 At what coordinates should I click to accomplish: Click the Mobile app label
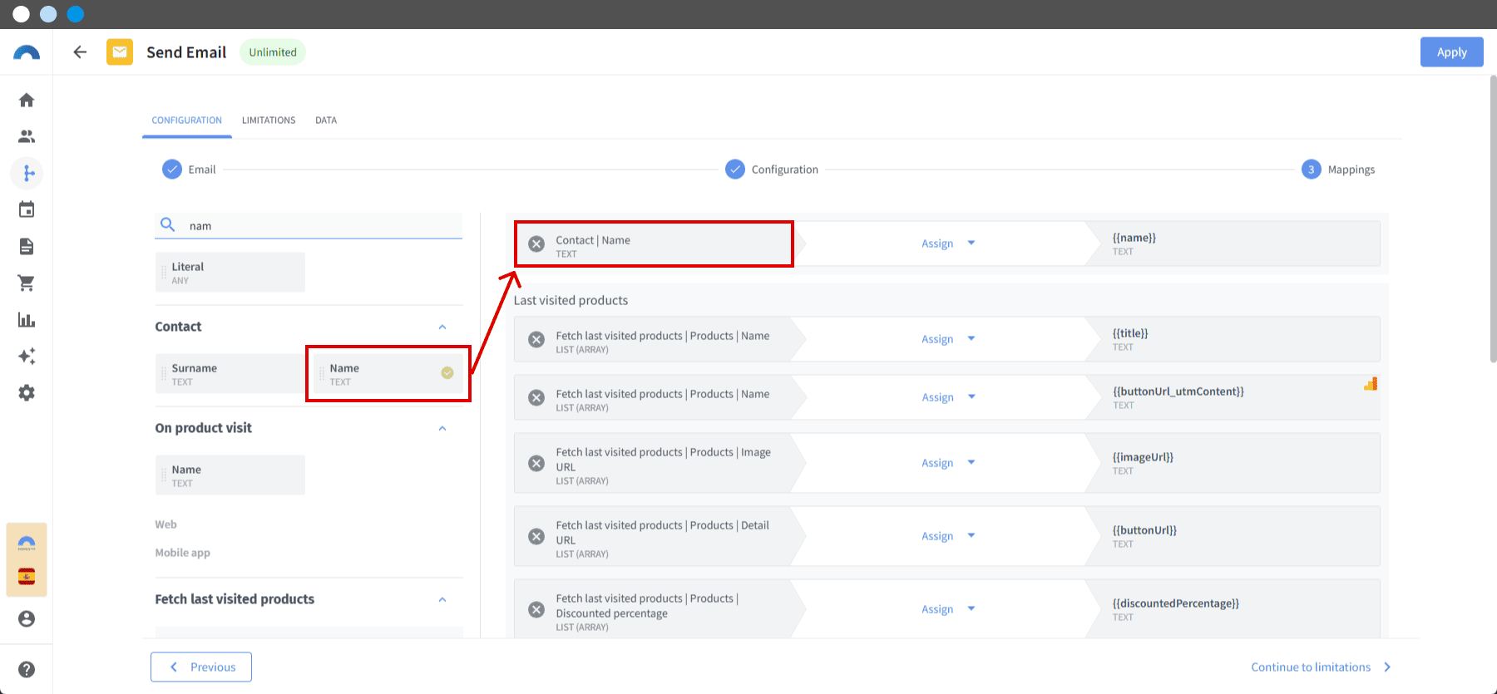[182, 553]
